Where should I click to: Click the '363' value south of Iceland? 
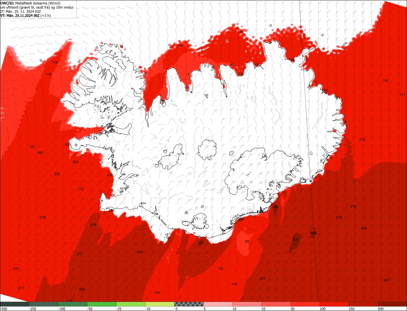click(x=140, y=252)
